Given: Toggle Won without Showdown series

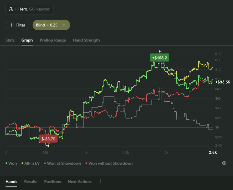Looking at the screenshot, I should [109, 163].
